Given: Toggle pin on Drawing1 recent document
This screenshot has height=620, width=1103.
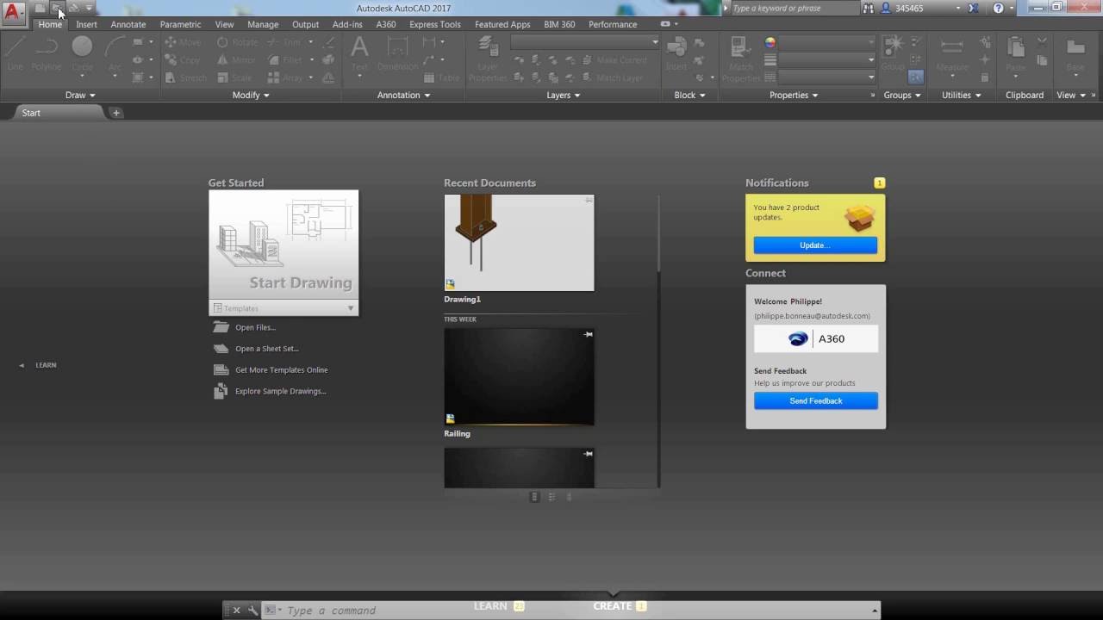Looking at the screenshot, I should pos(589,200).
